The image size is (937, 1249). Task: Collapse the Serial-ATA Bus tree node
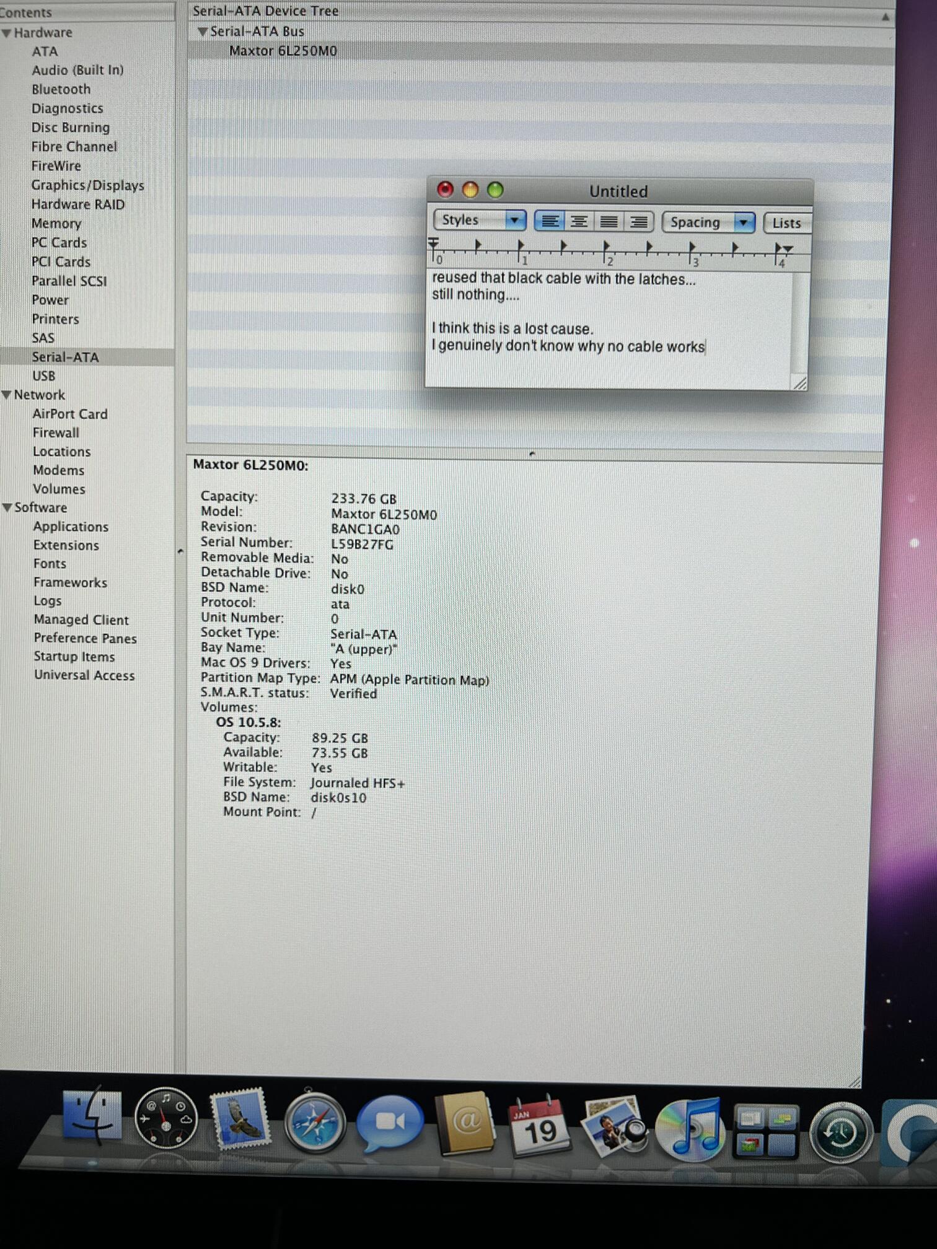[x=202, y=31]
